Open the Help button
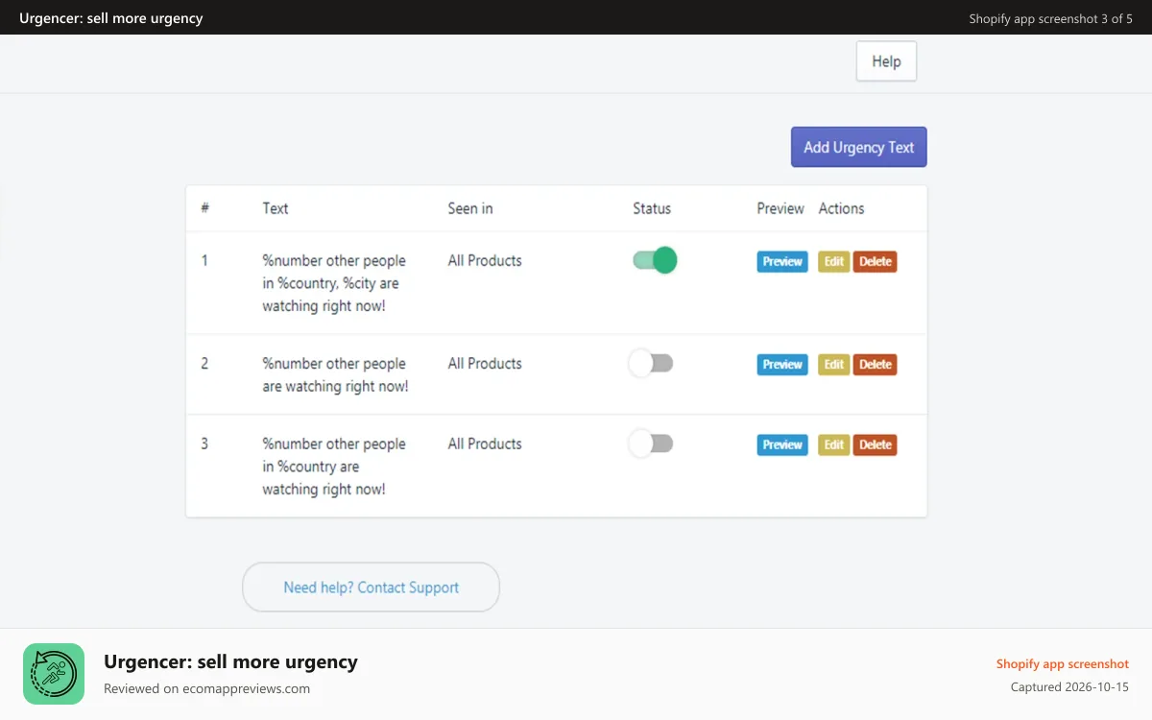 (x=886, y=61)
